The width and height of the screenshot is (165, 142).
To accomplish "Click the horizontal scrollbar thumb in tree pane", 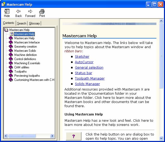I will (x=22, y=136).
